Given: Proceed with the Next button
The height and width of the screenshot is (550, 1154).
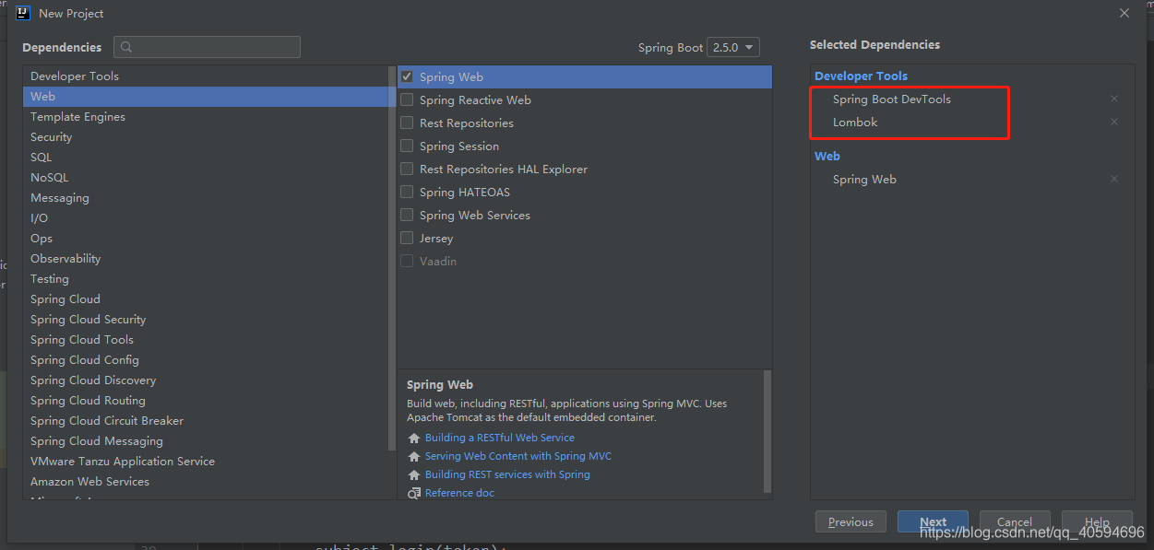Looking at the screenshot, I should (933, 521).
